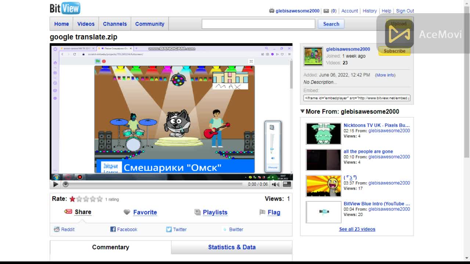Click the 'google translate.zip' video title
470x264 pixels.
tap(83, 37)
